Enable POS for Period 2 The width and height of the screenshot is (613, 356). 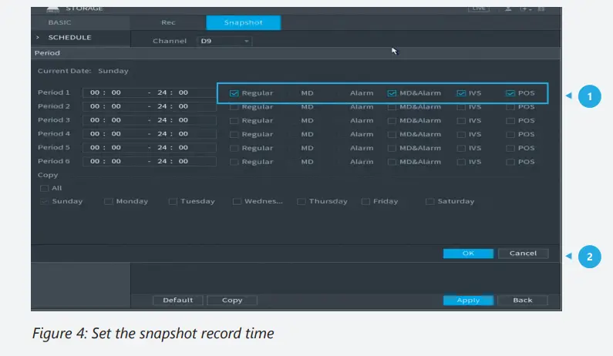coord(510,107)
